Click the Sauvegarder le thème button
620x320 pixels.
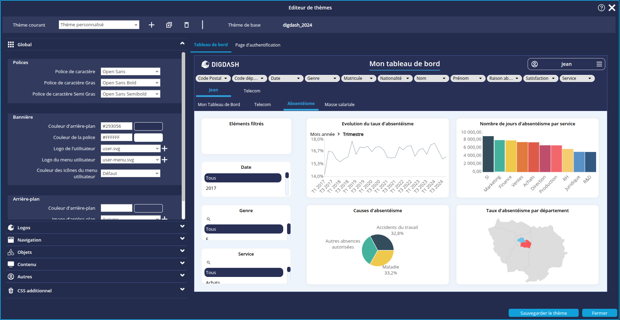click(544, 313)
